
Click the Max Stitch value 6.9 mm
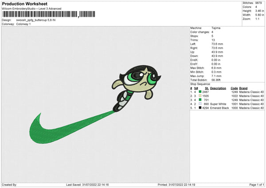[x=216, y=68]
